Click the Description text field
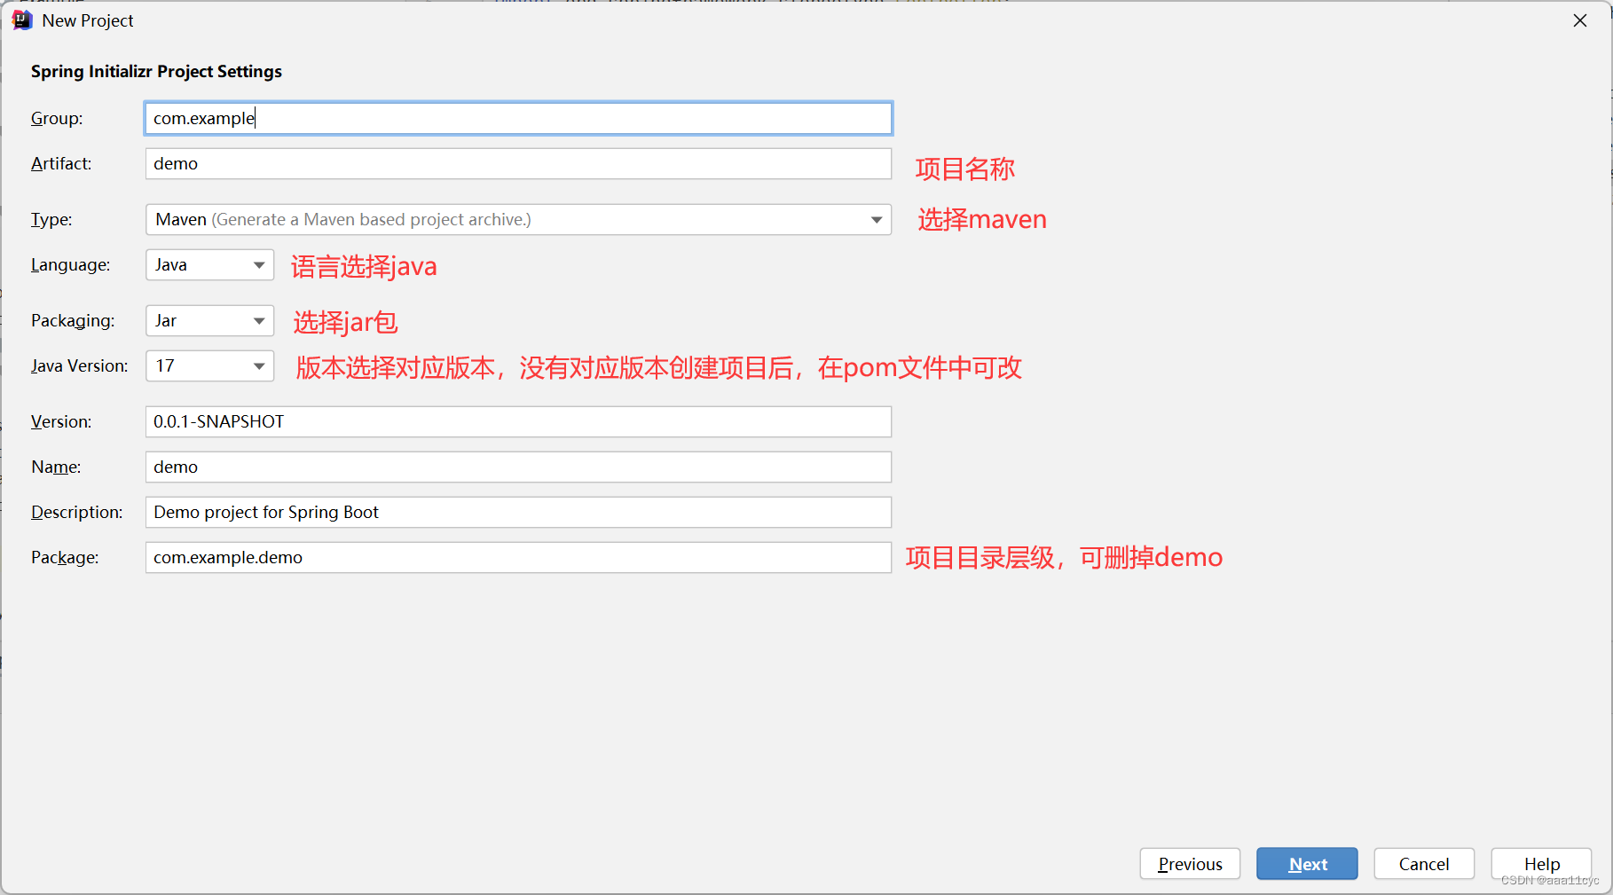The height and width of the screenshot is (895, 1613). coord(518,512)
